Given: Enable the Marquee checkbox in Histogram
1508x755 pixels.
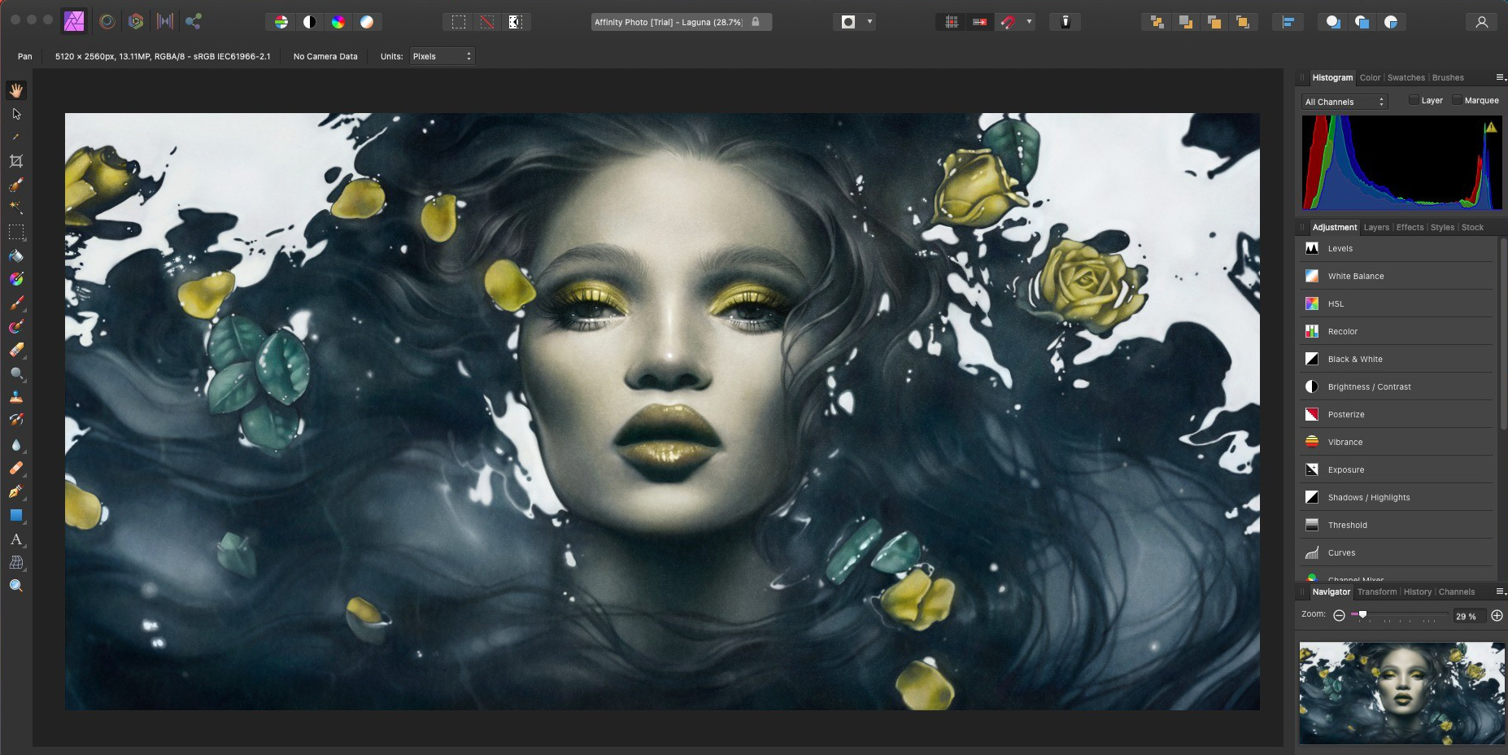Looking at the screenshot, I should coord(1457,101).
